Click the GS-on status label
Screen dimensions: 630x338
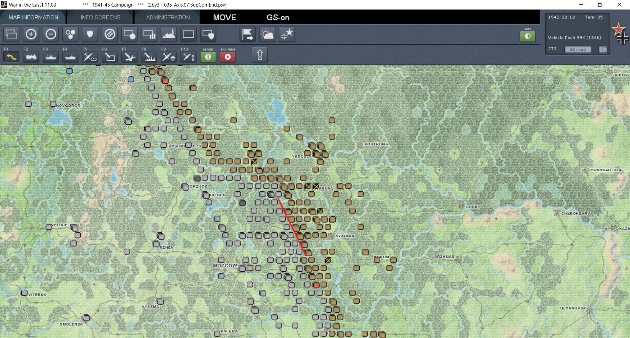[x=278, y=17]
